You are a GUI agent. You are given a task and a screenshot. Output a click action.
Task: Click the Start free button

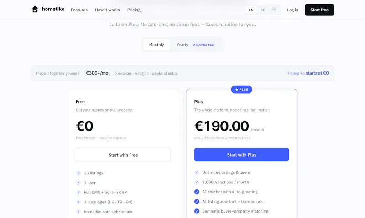(319, 10)
